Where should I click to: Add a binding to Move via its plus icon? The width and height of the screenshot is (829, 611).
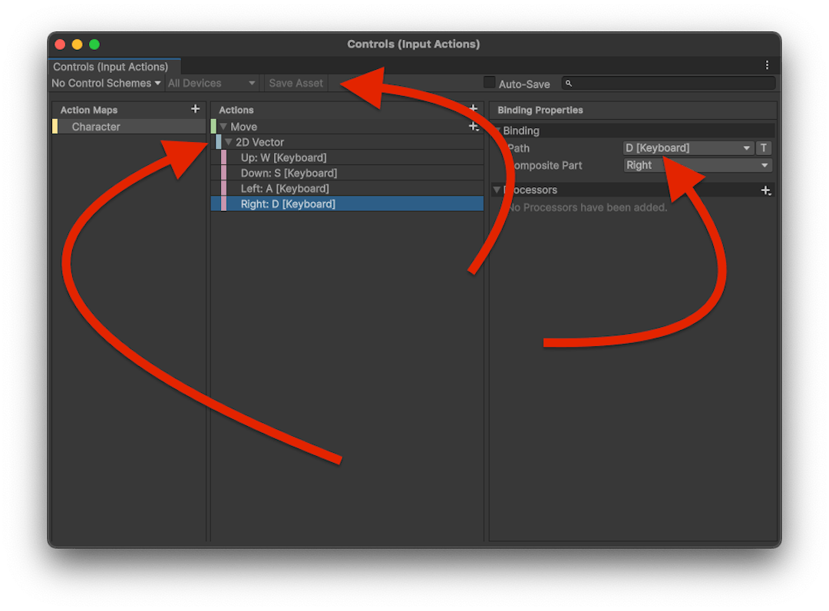pos(473,126)
